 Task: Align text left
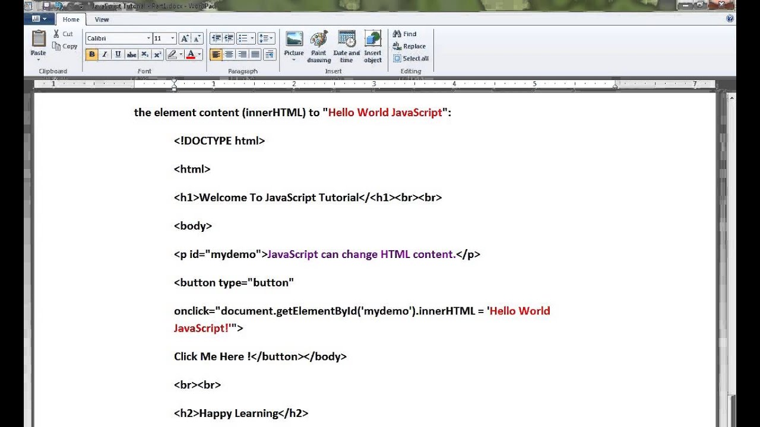[x=216, y=55]
